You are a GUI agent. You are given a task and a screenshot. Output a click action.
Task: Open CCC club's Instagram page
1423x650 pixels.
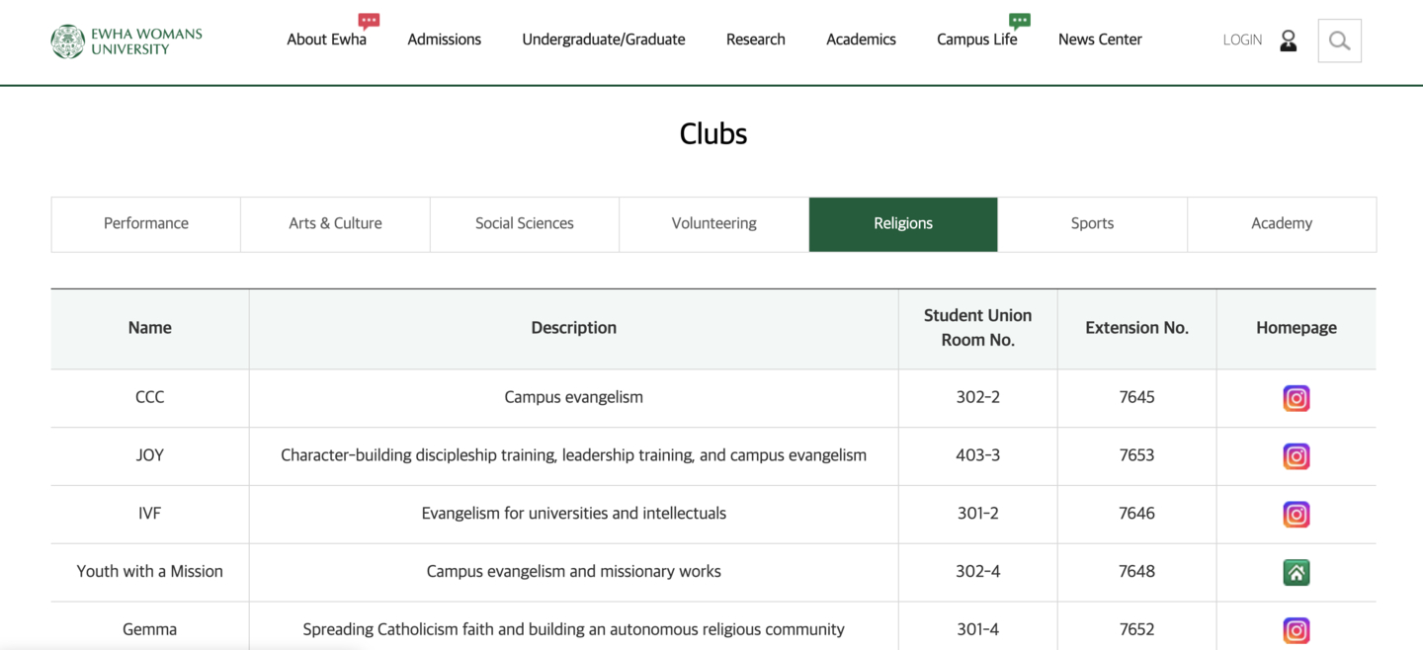(1296, 398)
